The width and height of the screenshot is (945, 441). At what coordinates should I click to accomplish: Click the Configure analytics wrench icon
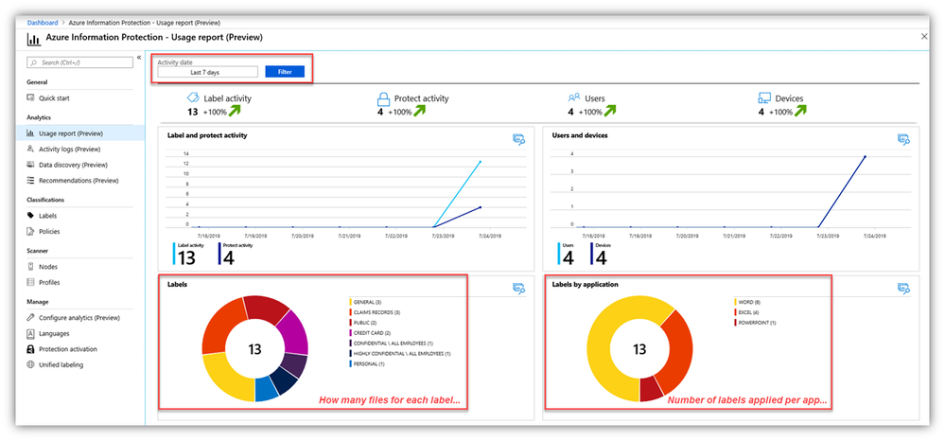click(x=30, y=318)
